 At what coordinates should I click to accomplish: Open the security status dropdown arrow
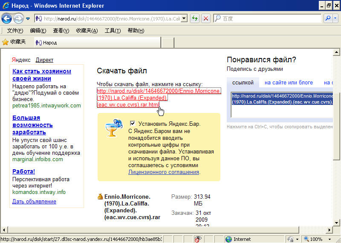click(x=297, y=239)
